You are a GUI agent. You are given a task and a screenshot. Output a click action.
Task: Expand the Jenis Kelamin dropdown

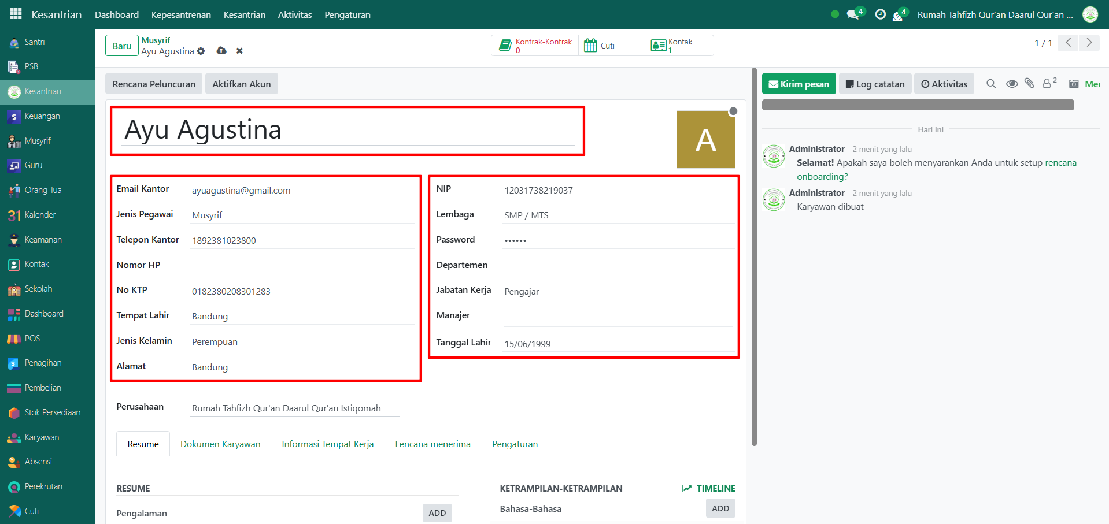click(302, 341)
